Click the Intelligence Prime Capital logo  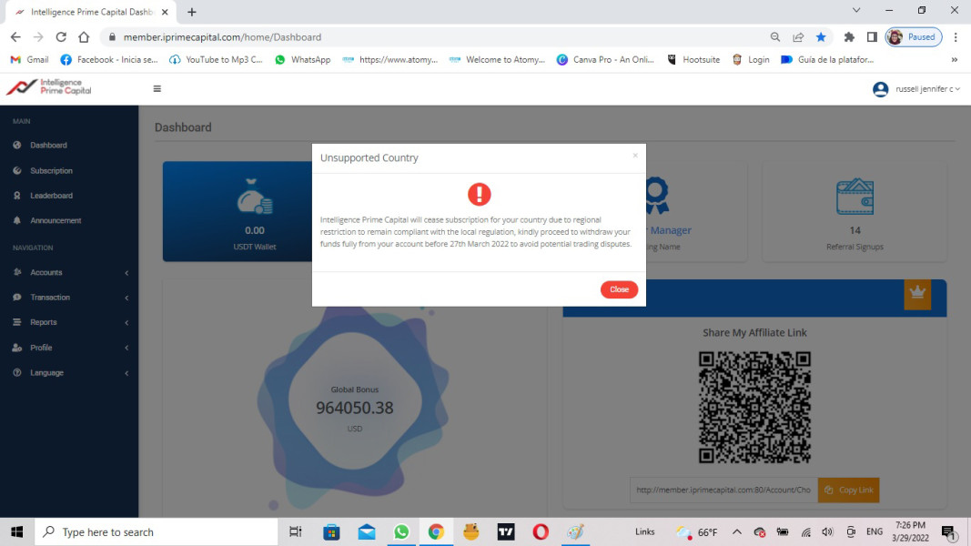pos(49,86)
